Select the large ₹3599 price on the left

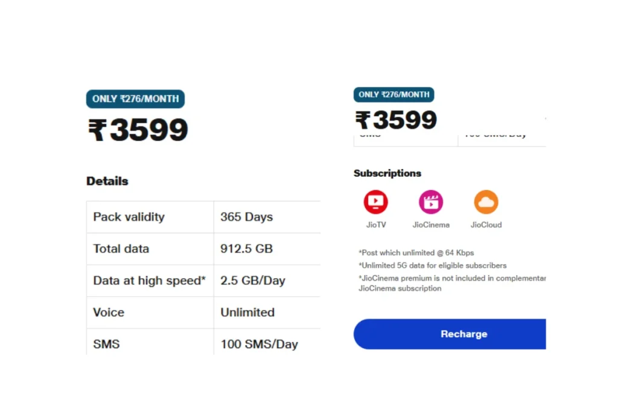pyautogui.click(x=138, y=130)
